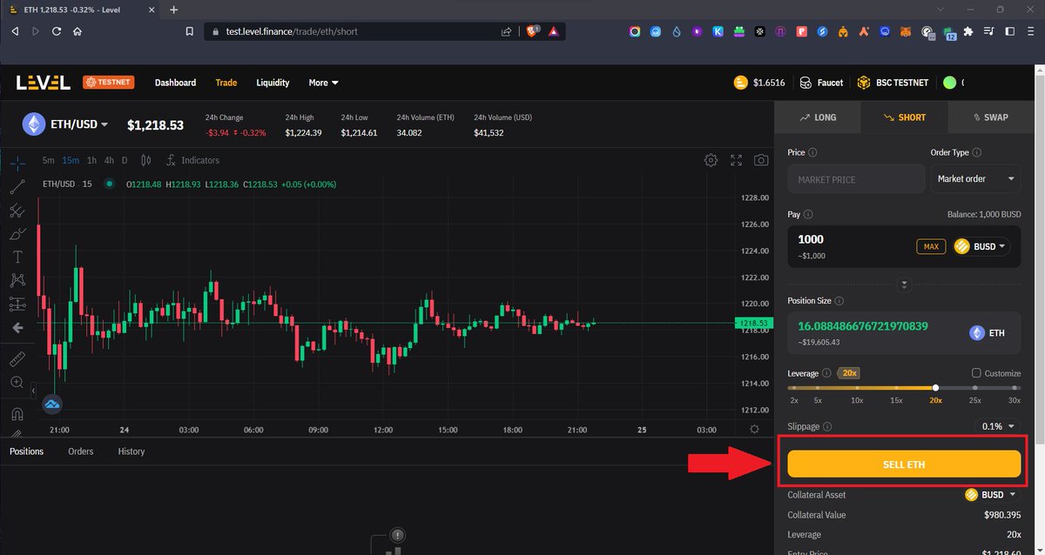Select the trend line drawing tool

coord(17,185)
